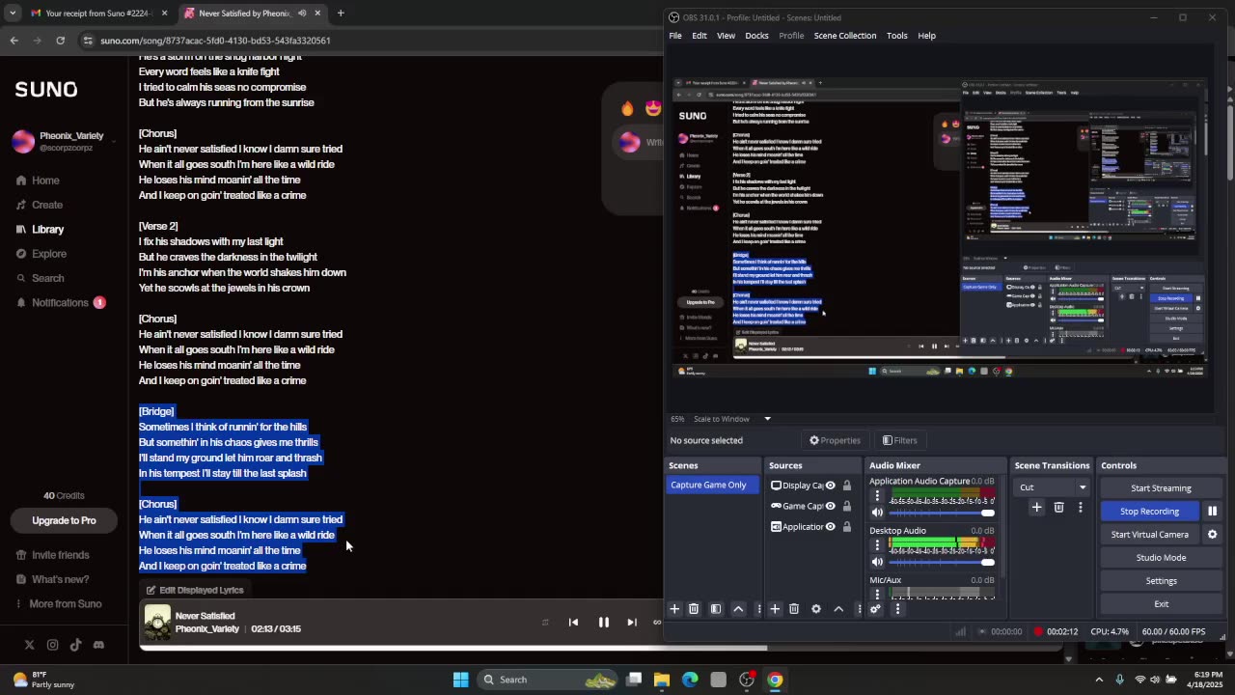Open OBS Settings from Controls dock

pos(1161,581)
